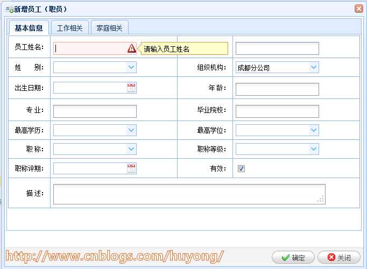The height and width of the screenshot is (269, 367).
Task: Toggle the 有效 checkbox
Action: point(241,168)
